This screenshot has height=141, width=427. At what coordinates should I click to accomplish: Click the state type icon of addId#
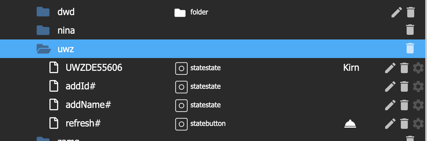[181, 87]
